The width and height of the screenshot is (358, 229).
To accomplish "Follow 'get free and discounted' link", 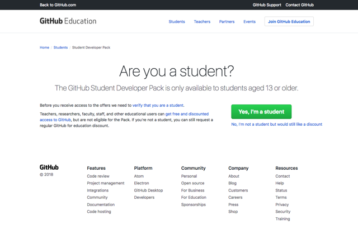I will 187,114.
